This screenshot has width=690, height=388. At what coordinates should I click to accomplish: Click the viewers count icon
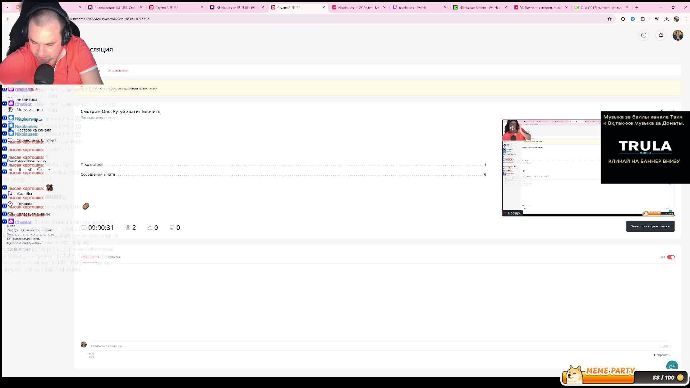128,228
